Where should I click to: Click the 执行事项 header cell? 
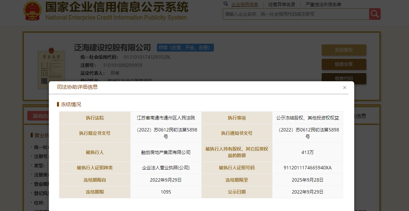(237, 118)
